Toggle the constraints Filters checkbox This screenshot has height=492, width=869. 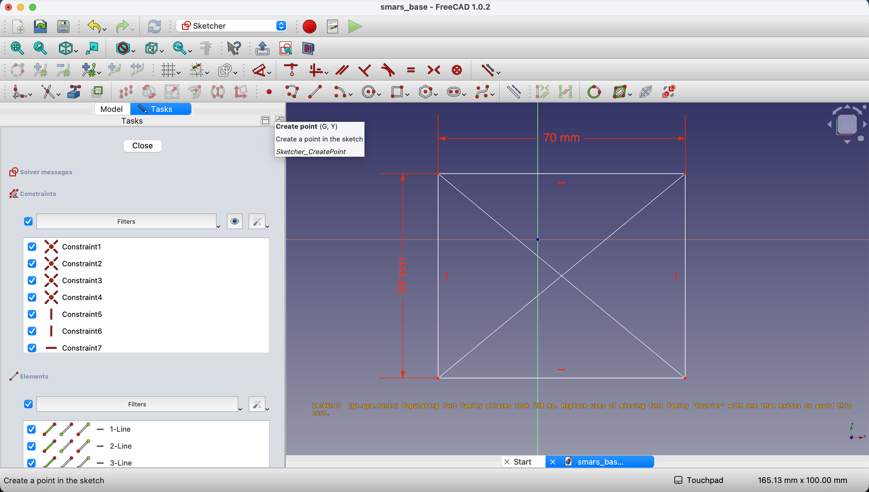tap(29, 222)
